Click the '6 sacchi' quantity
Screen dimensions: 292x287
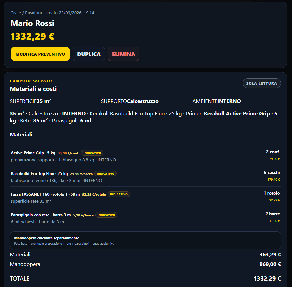(x=272, y=172)
